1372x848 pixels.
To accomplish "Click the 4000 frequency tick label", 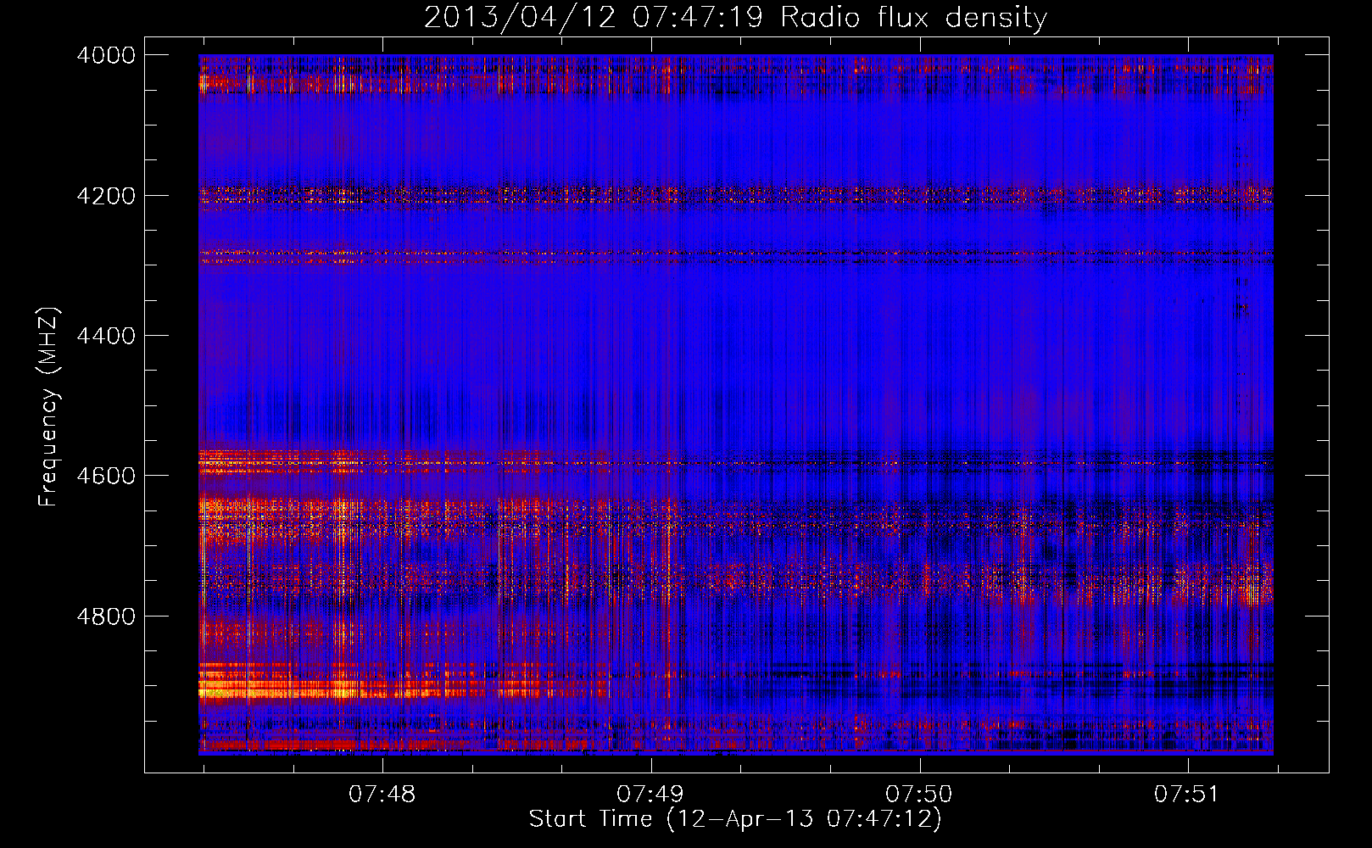I will pos(106,55).
